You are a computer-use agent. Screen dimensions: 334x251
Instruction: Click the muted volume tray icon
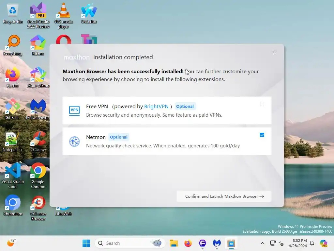pos(281,243)
